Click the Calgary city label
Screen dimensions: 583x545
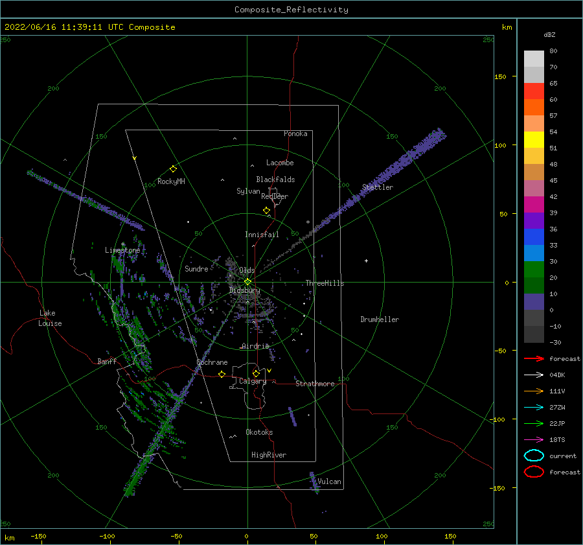[253, 381]
